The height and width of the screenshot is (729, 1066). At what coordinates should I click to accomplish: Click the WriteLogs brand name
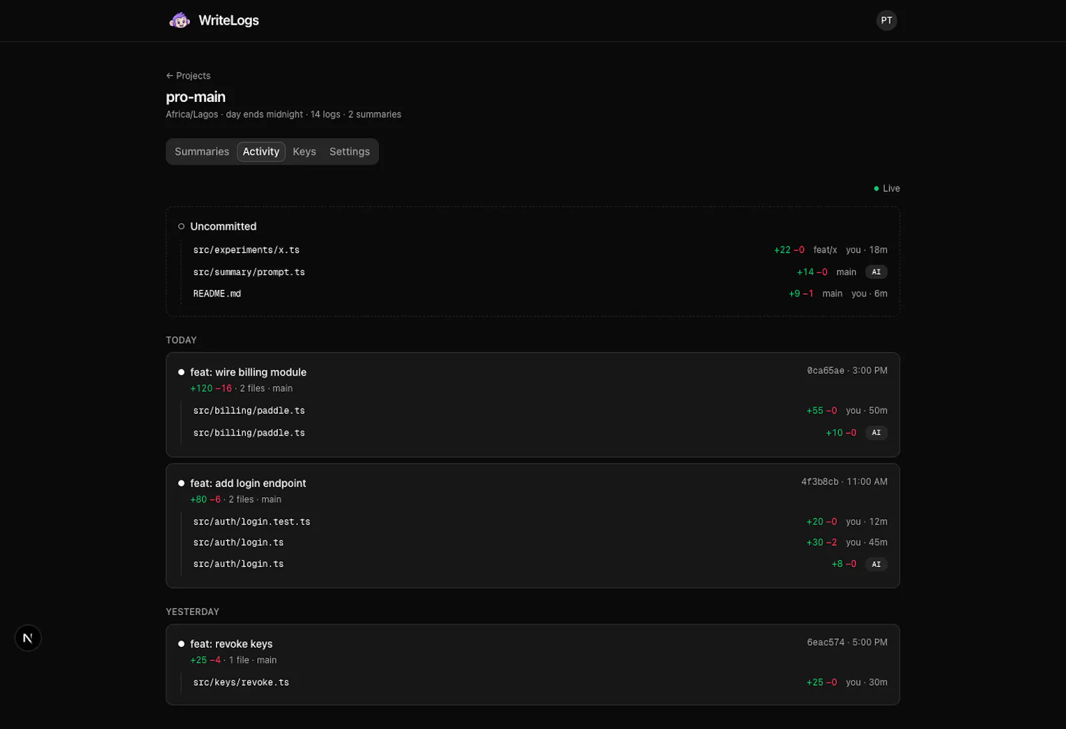pos(229,21)
